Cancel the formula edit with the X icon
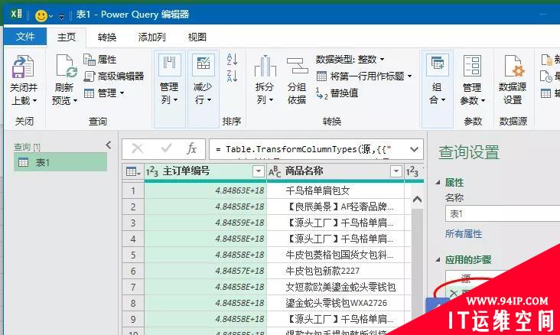Viewport: 560px width, 335px height. [138, 148]
